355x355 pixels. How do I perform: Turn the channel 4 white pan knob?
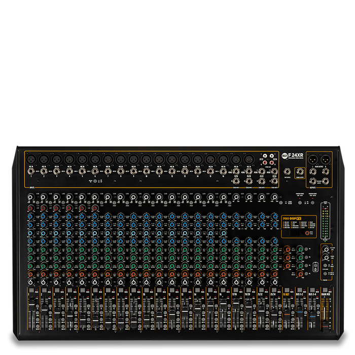point(69,282)
